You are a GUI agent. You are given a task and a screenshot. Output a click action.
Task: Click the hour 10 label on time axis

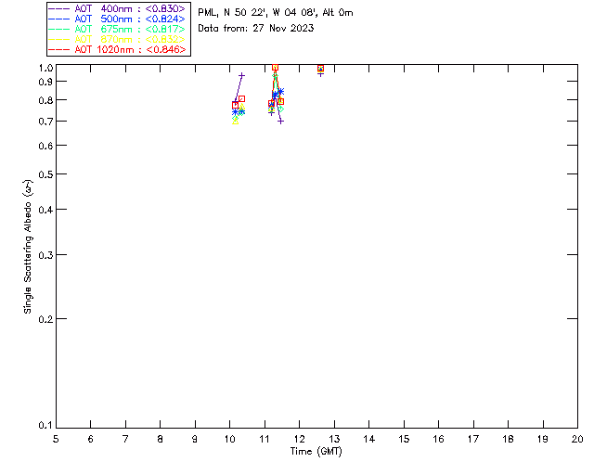(x=229, y=439)
